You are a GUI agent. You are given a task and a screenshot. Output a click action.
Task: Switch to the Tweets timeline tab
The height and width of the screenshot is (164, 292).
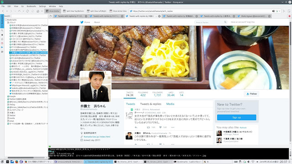(x=130, y=104)
